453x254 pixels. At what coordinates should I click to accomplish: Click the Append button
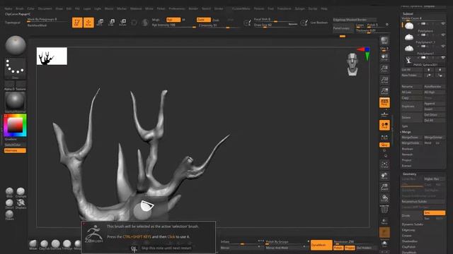pyautogui.click(x=434, y=104)
